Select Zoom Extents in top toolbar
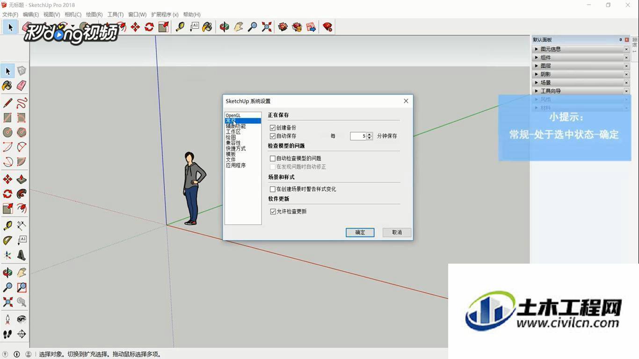 (x=267, y=27)
